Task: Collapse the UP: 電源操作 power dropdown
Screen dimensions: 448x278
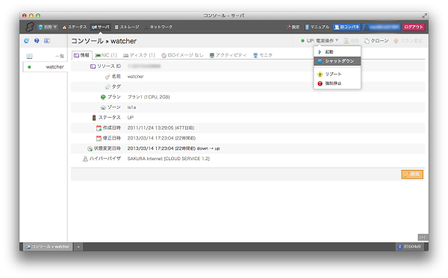Action: pyautogui.click(x=320, y=41)
